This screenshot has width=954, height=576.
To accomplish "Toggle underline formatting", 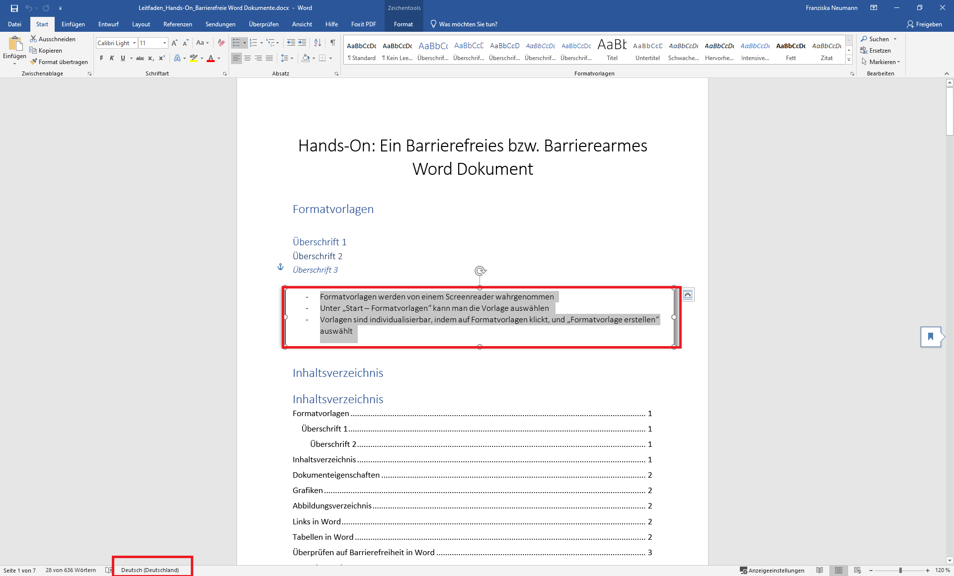I will click(122, 59).
